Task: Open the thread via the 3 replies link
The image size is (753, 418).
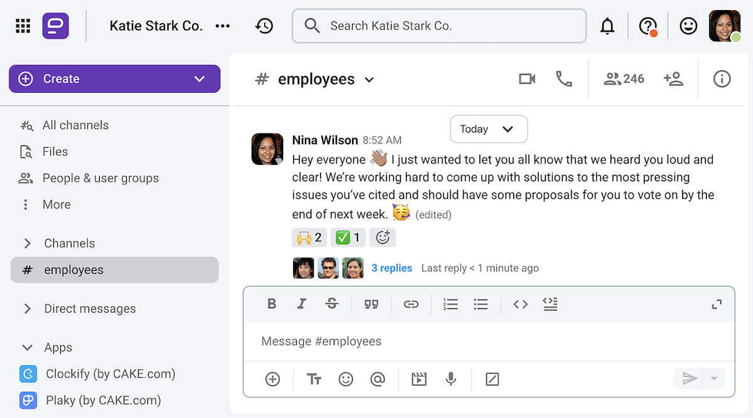Action: [392, 268]
